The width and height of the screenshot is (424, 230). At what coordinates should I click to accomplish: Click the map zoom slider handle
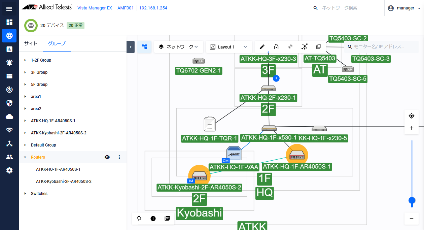point(412,201)
